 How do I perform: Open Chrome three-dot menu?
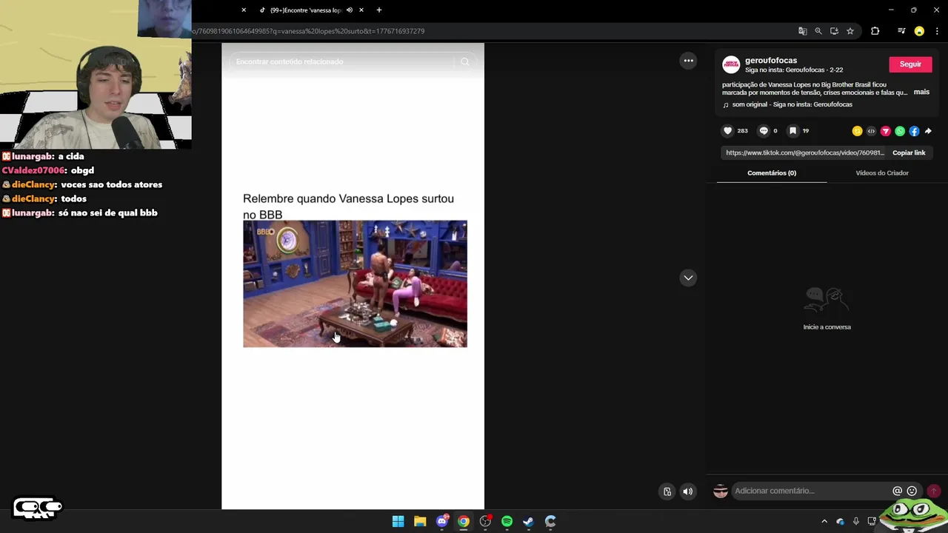click(937, 31)
